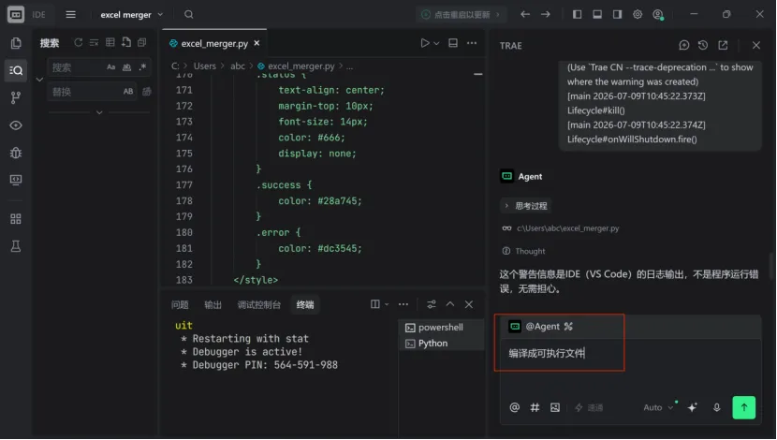The height and width of the screenshot is (440, 777).
Task: View search results as tree
Action: pyautogui.click(x=110, y=43)
